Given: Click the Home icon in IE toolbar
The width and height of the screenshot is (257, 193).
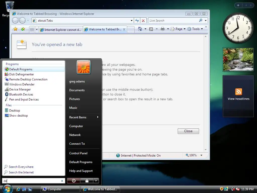Looking at the screenshot, I should pyautogui.click(x=140, y=29).
